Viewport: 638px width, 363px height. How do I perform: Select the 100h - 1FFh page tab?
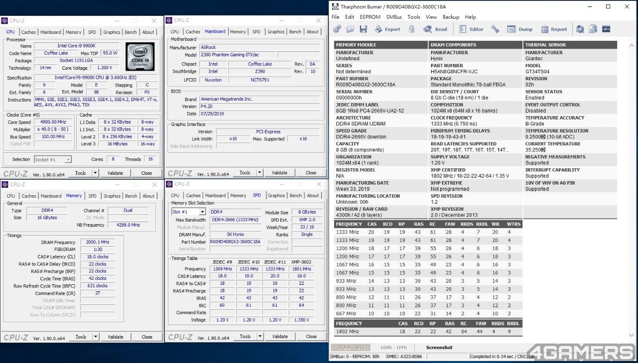393,348
